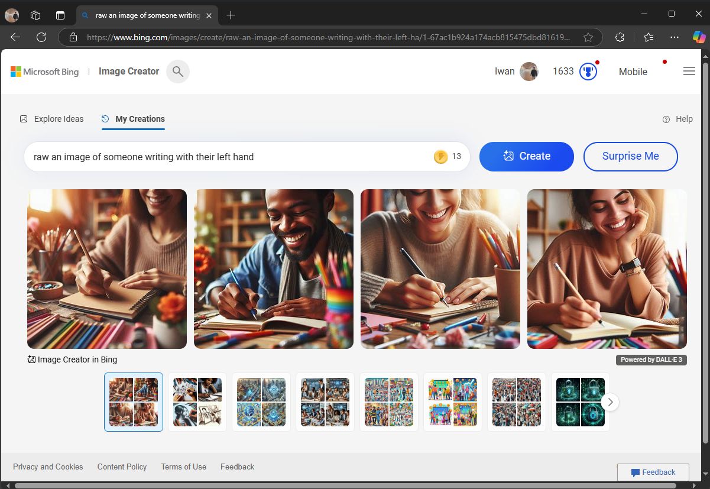710x489 pixels.
Task: Open the Rewards trophy medal icon
Action: pyautogui.click(x=588, y=72)
